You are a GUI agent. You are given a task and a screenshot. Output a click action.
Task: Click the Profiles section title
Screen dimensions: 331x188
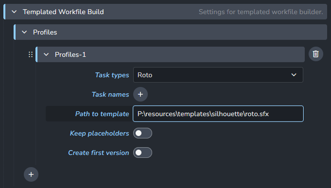coord(45,32)
